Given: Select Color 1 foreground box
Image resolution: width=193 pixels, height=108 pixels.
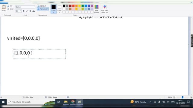Looking at the screenshot, I should [x=54, y=9].
